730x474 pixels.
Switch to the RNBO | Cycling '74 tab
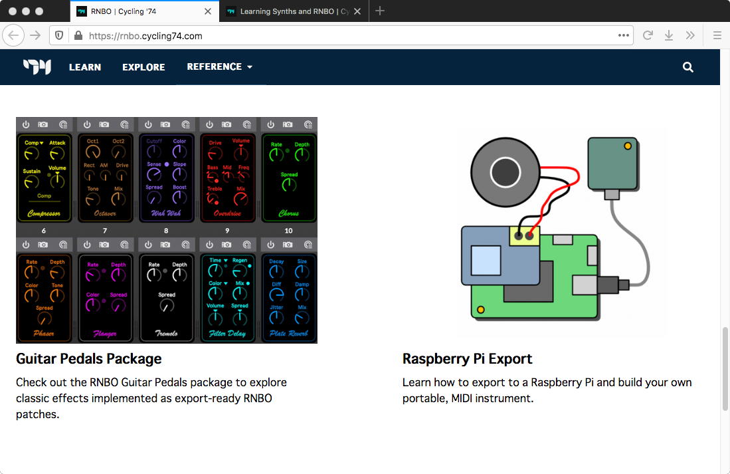pos(145,11)
